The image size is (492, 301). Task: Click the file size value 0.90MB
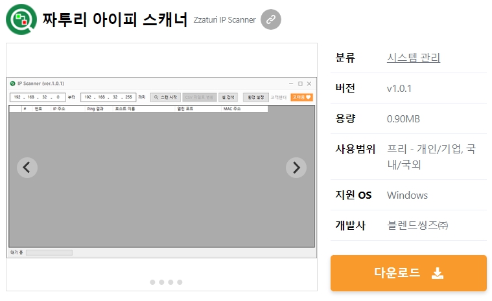point(403,118)
